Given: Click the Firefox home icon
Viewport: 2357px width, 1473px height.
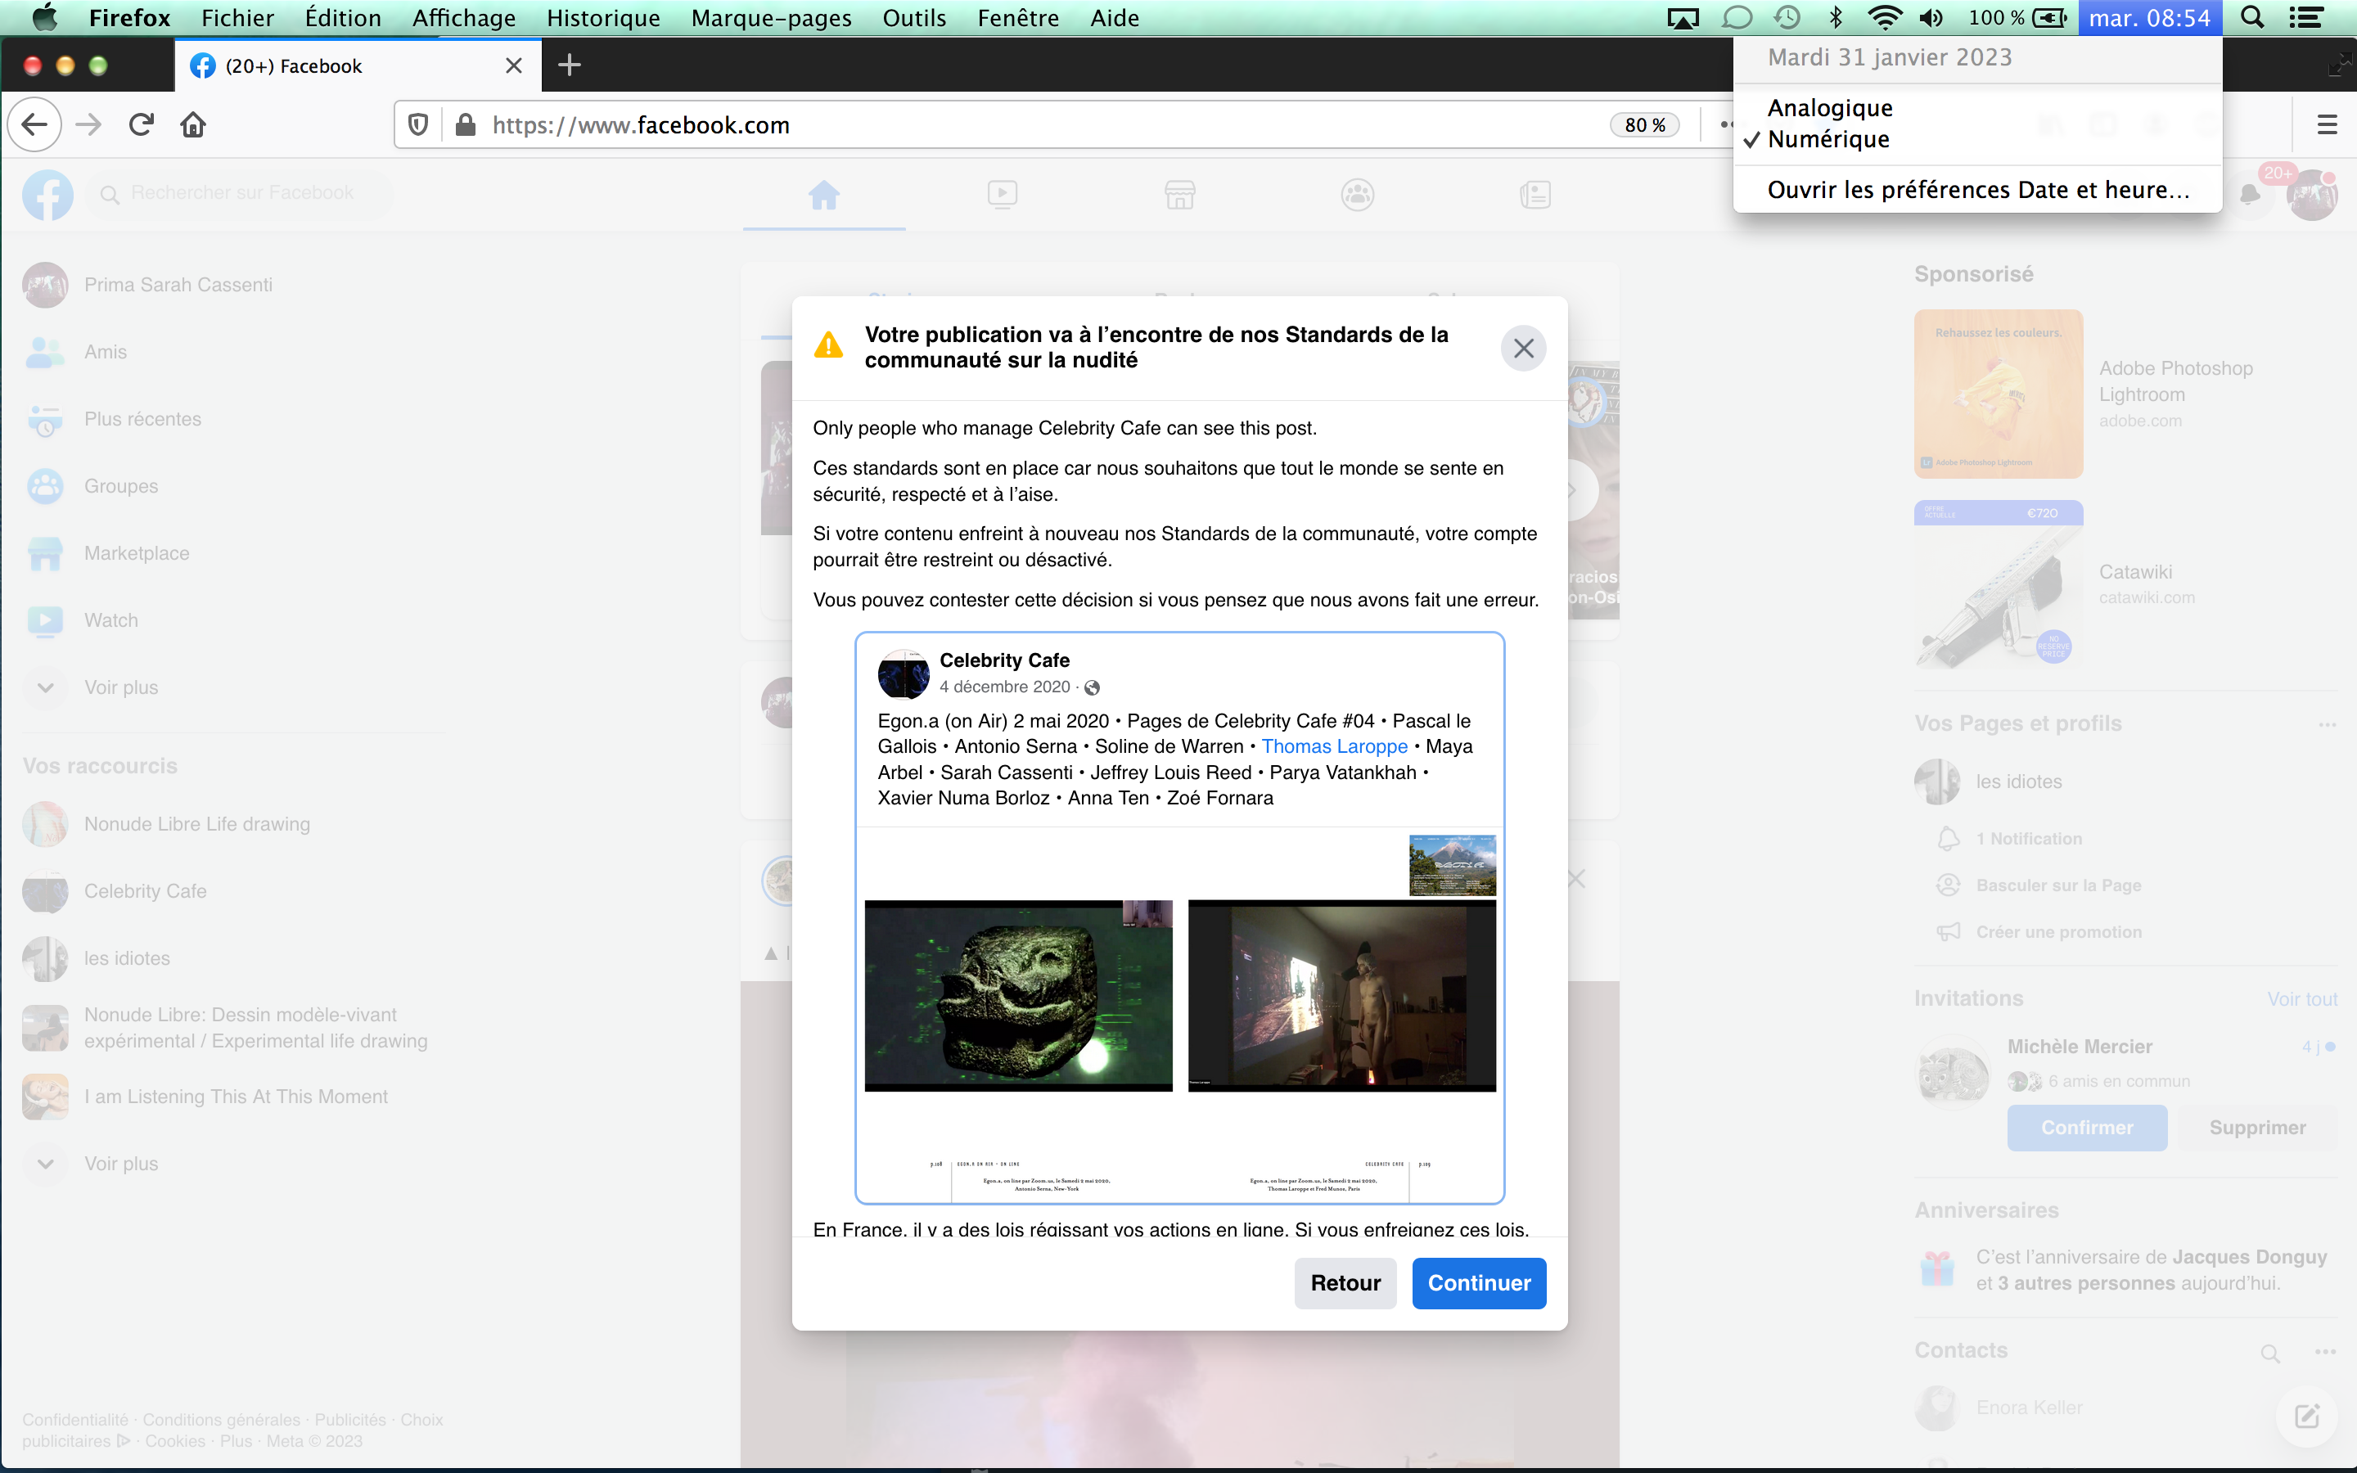Looking at the screenshot, I should coord(193,124).
